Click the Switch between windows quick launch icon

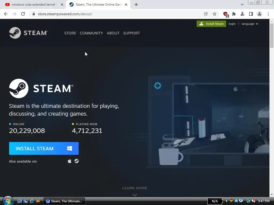point(26,201)
